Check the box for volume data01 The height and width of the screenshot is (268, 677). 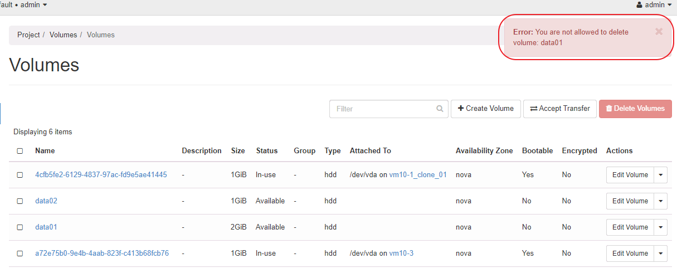pyautogui.click(x=20, y=227)
